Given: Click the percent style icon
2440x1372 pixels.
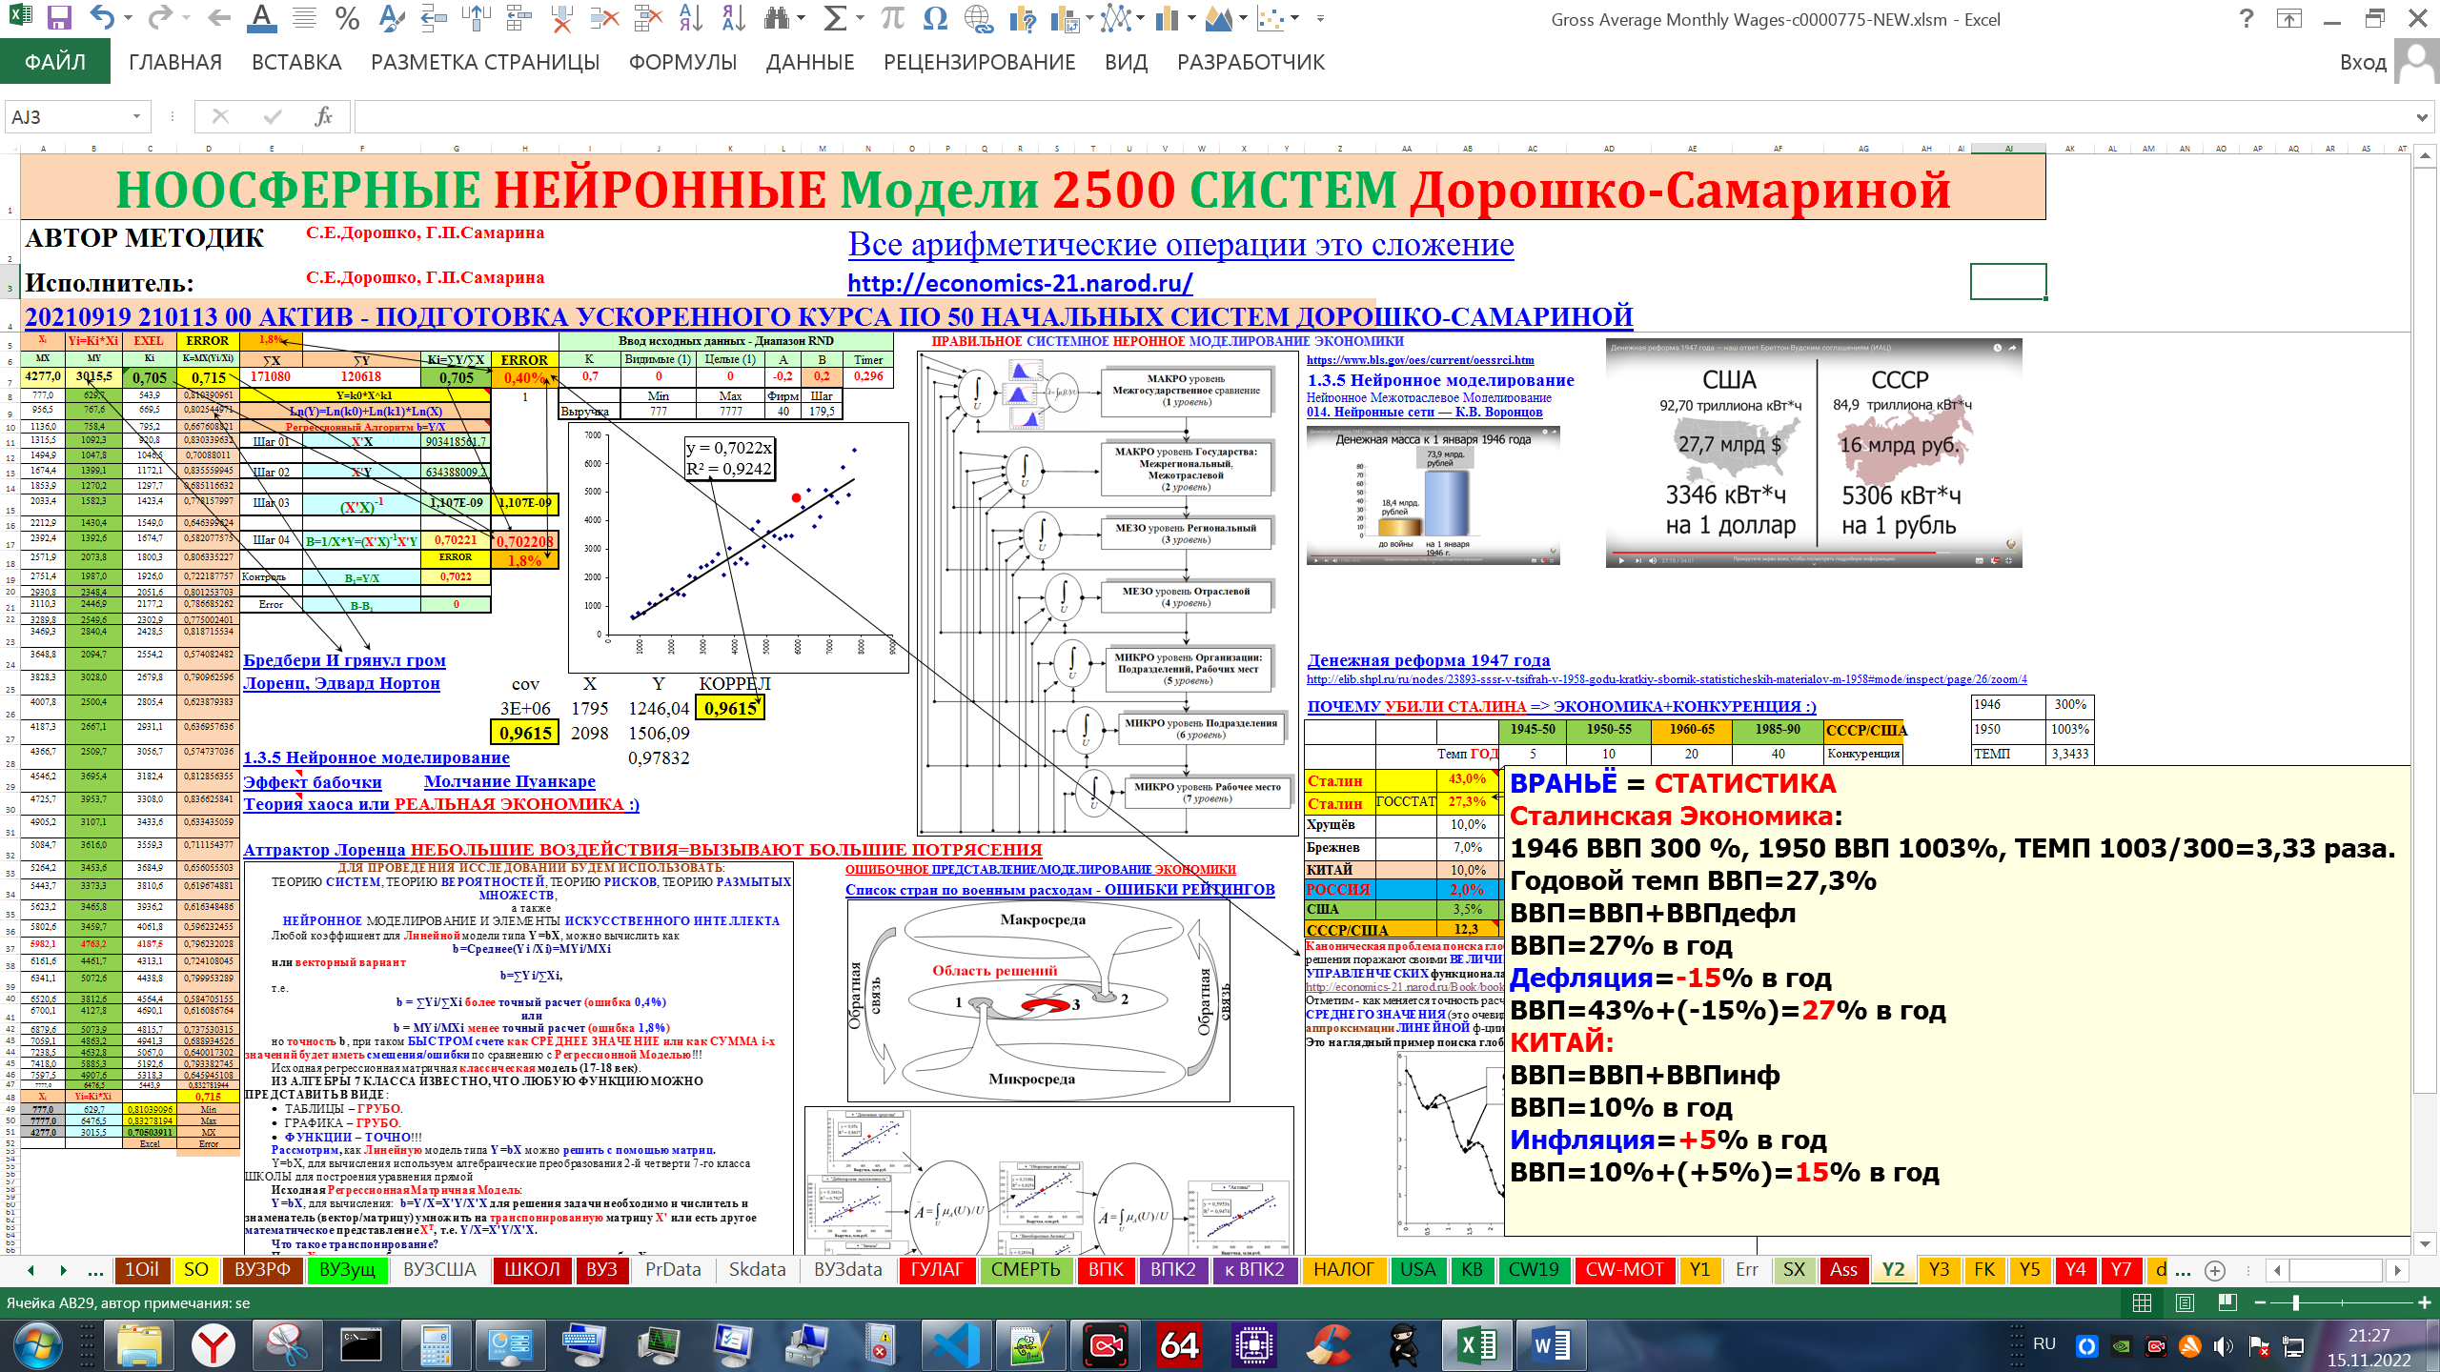Looking at the screenshot, I should [347, 18].
